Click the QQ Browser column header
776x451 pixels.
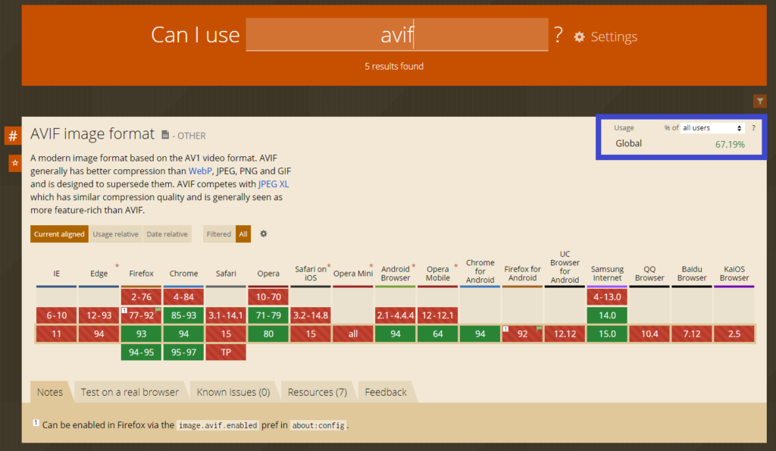[x=649, y=274]
